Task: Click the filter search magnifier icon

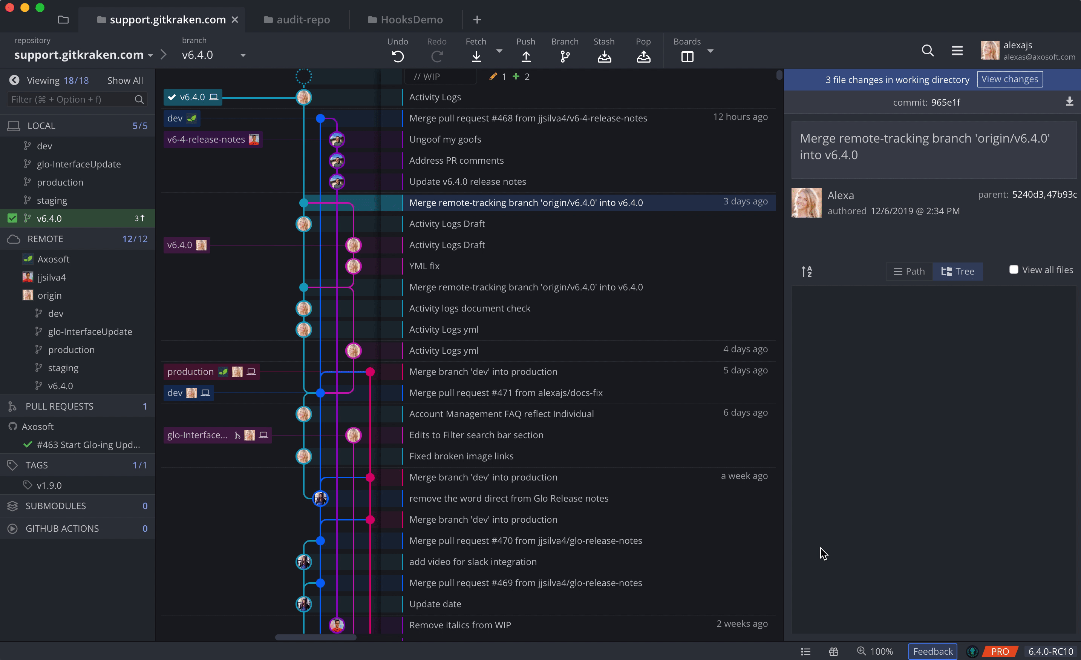Action: 139,100
